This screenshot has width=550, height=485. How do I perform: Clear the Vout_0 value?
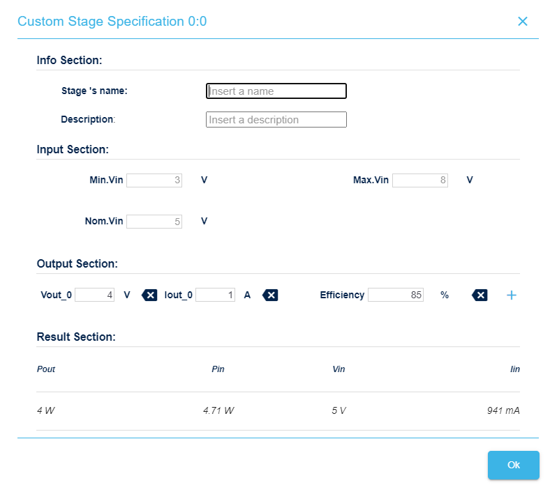(x=149, y=295)
